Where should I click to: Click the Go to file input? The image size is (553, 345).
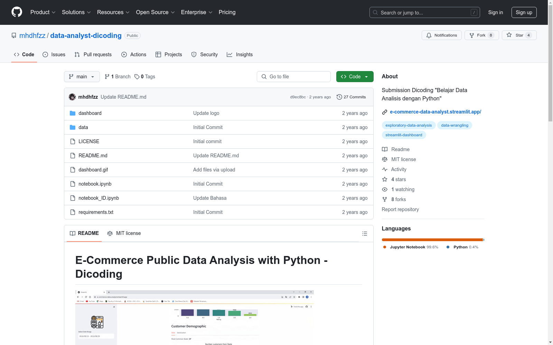point(294,77)
